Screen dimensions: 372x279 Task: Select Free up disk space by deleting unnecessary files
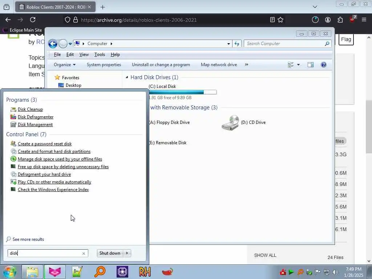(63, 166)
